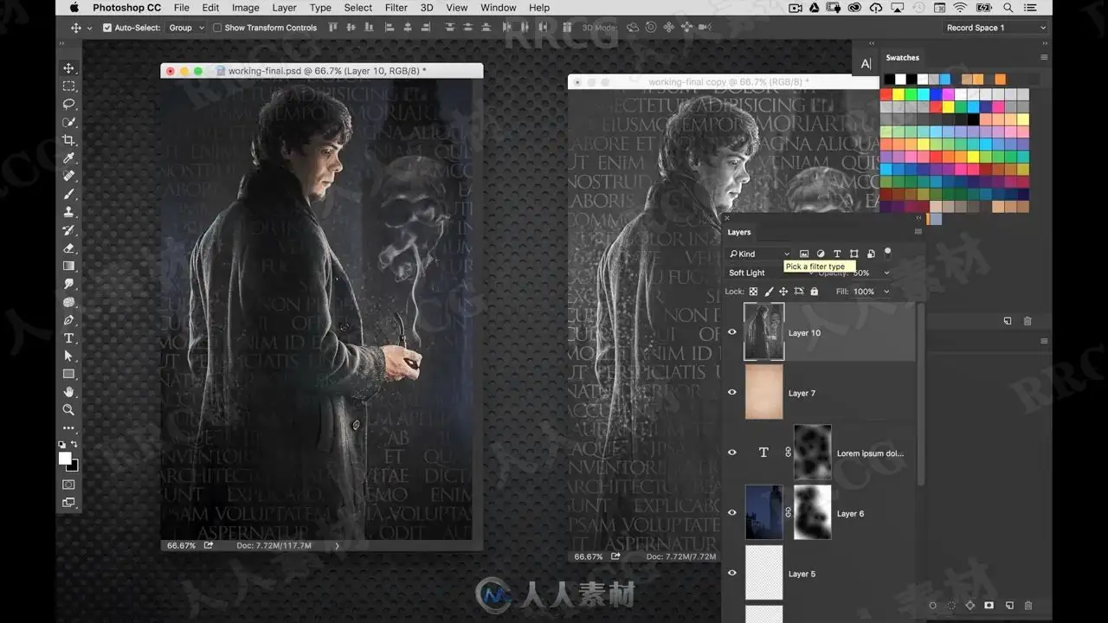Select the Sponge tool
The height and width of the screenshot is (623, 1108).
tap(69, 302)
